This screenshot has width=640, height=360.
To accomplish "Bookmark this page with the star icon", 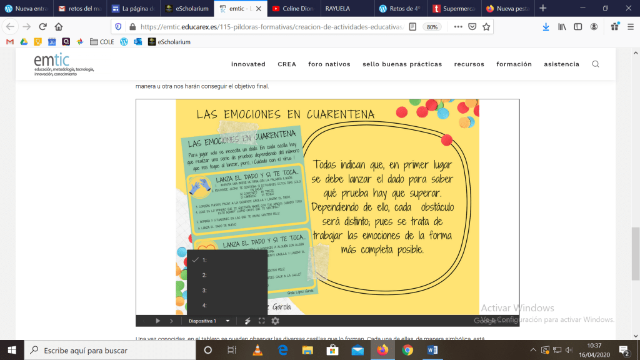I will point(486,27).
